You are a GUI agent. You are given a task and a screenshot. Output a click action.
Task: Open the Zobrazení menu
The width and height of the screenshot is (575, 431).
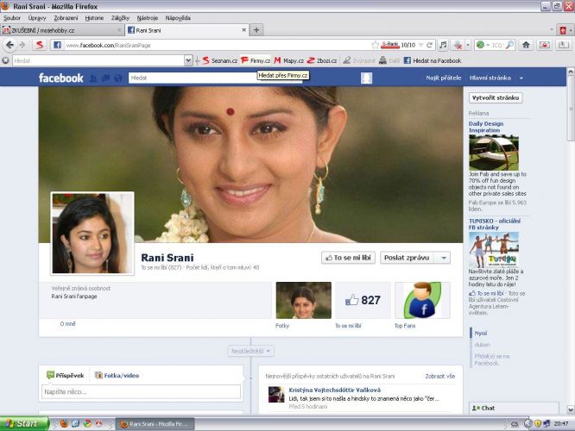click(66, 18)
